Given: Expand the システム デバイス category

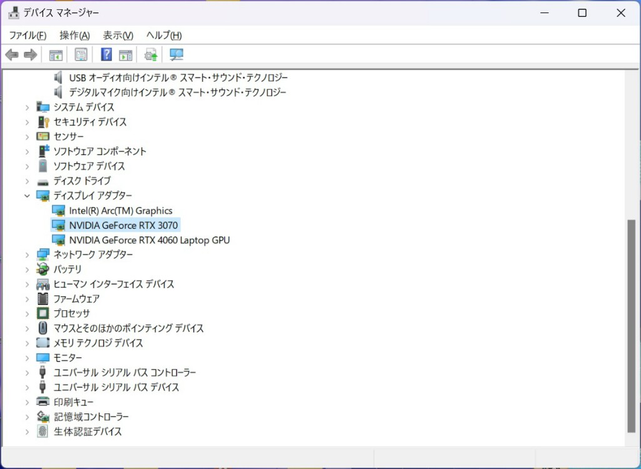Looking at the screenshot, I should (x=27, y=108).
